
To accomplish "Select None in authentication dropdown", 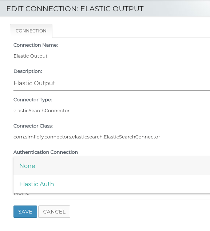I will pyautogui.click(x=112, y=166).
